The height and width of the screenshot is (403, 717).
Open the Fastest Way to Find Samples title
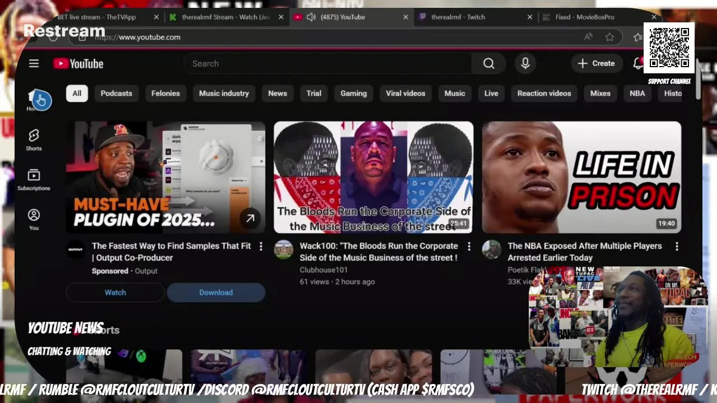click(x=171, y=252)
